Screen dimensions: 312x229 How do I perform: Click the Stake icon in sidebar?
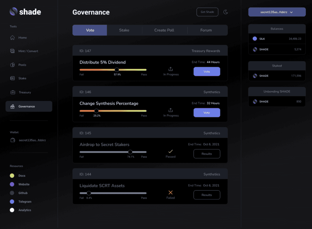[x=12, y=78]
